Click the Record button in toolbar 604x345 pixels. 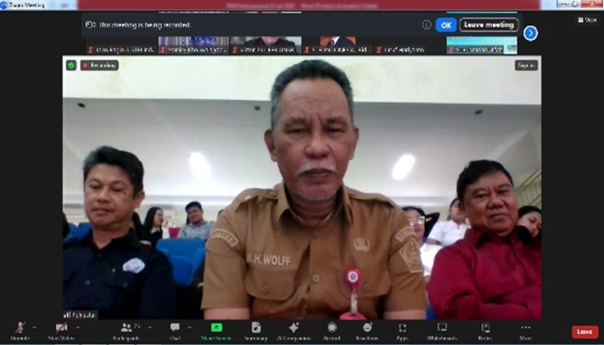pyautogui.click(x=332, y=328)
